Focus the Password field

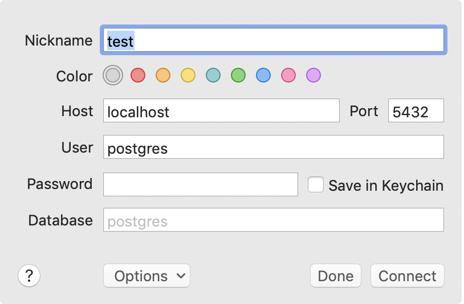200,184
